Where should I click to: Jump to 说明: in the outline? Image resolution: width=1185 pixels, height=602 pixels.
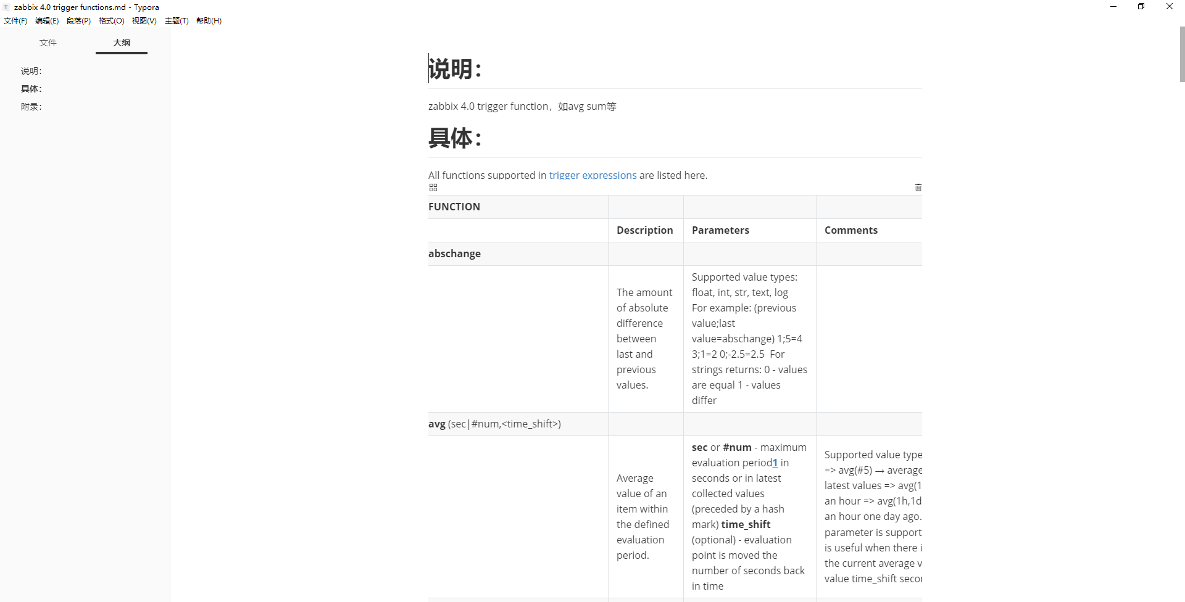tap(31, 71)
